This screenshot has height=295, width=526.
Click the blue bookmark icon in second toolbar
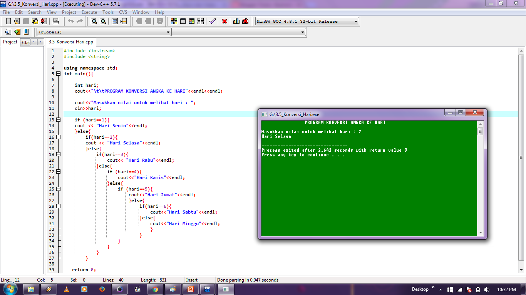point(26,32)
